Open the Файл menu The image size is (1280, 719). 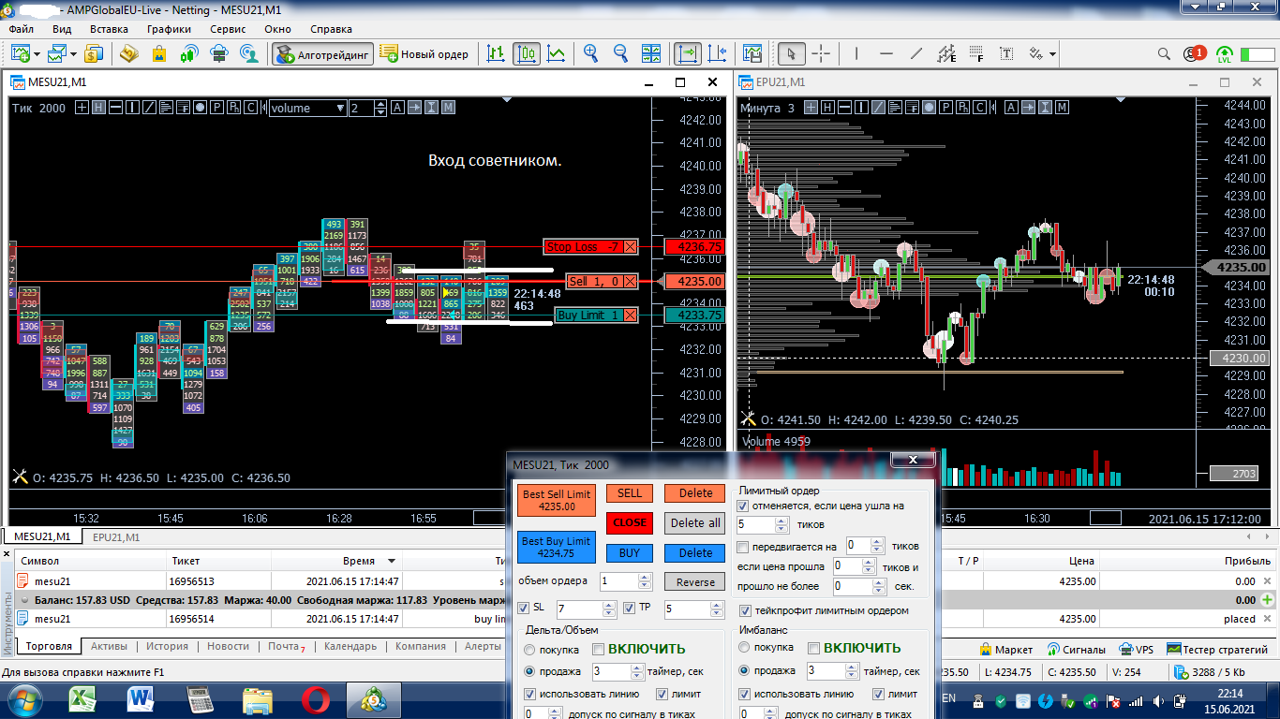pyautogui.click(x=21, y=29)
